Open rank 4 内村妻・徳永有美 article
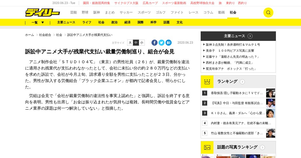301x158 pixels. tap(241, 123)
